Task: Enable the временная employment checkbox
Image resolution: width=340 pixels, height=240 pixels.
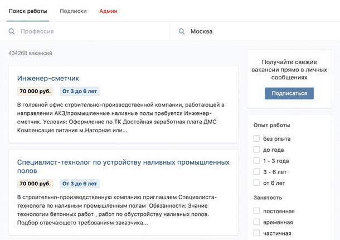Action: pos(256,222)
